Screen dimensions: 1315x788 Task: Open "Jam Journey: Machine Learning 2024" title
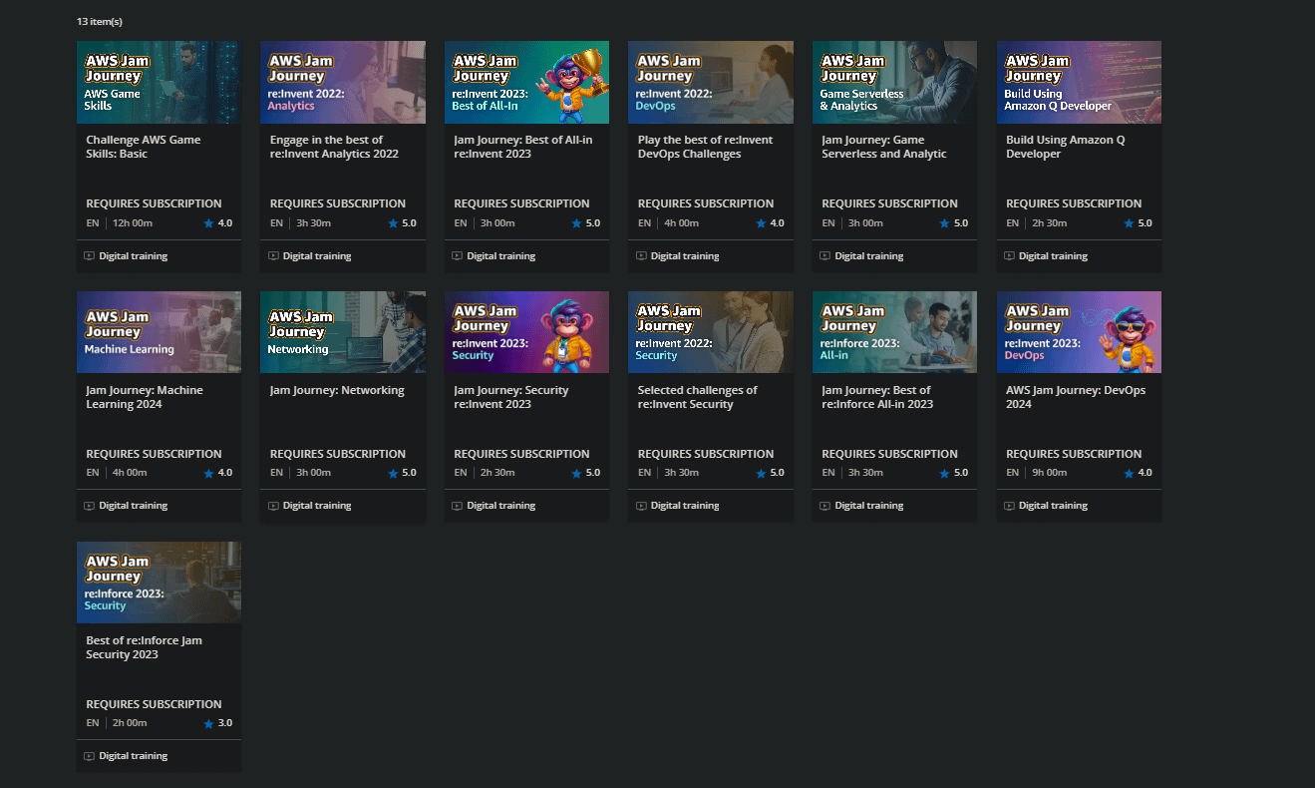pyautogui.click(x=144, y=397)
